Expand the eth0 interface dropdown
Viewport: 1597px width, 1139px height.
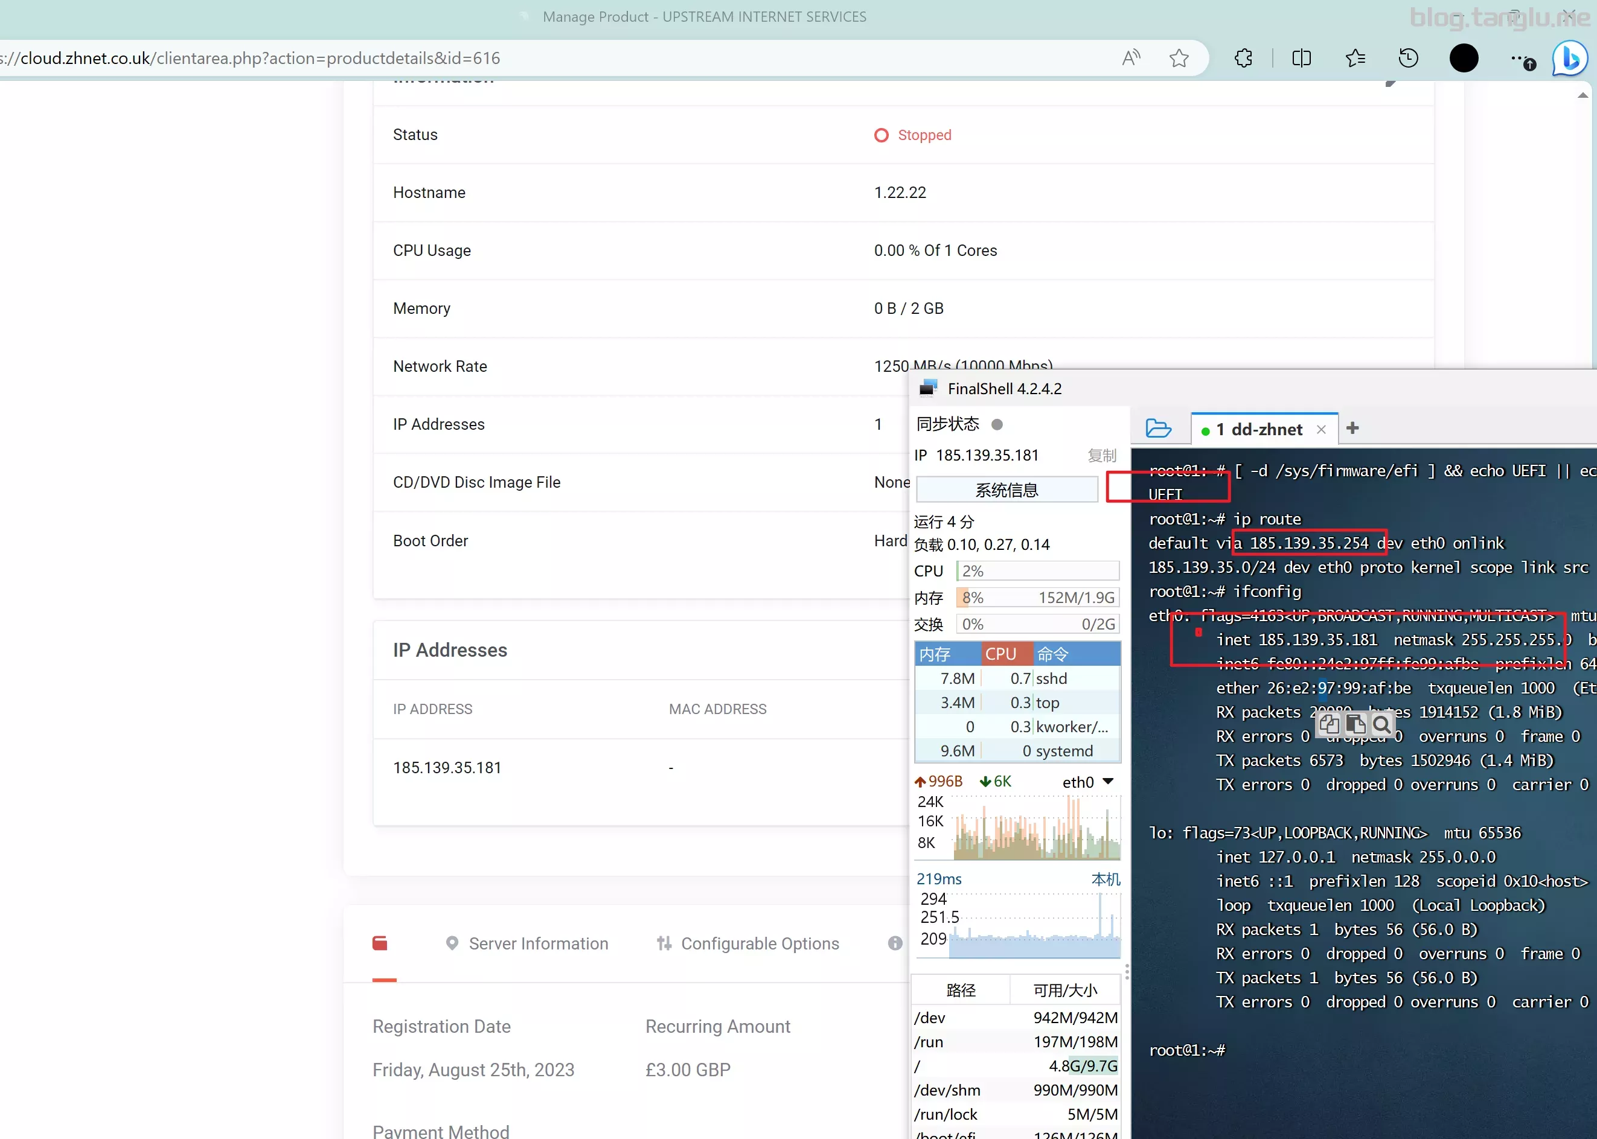(x=1108, y=781)
